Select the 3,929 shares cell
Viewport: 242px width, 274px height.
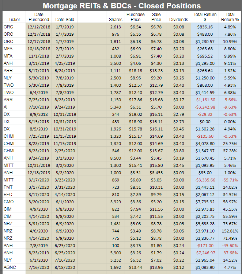coord(116,201)
